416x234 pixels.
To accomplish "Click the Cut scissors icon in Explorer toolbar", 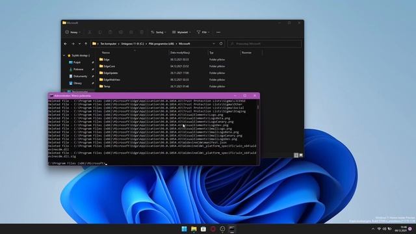I will coord(90,32).
